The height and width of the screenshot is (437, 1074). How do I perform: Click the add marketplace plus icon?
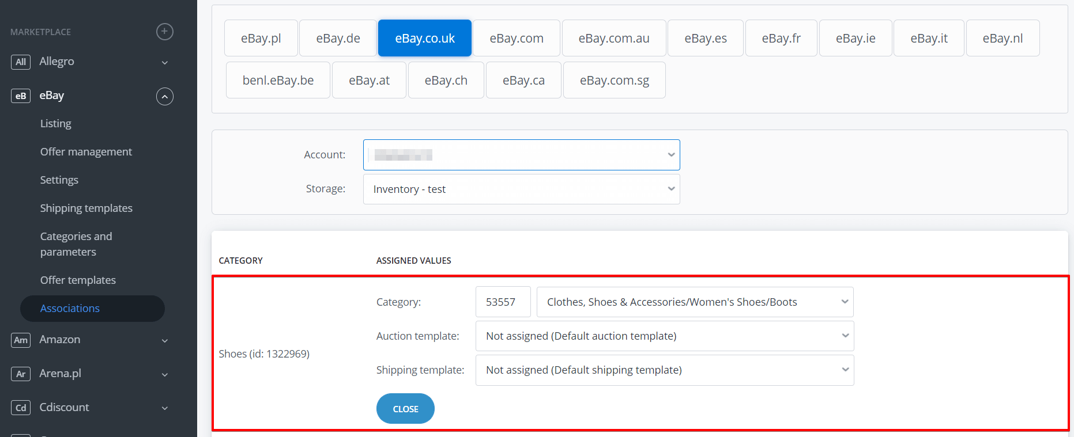(x=165, y=32)
